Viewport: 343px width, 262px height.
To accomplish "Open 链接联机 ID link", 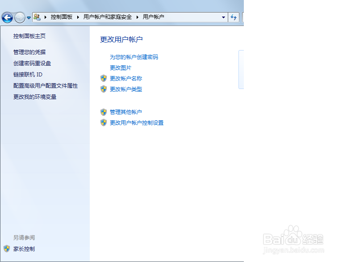I will (28, 75).
